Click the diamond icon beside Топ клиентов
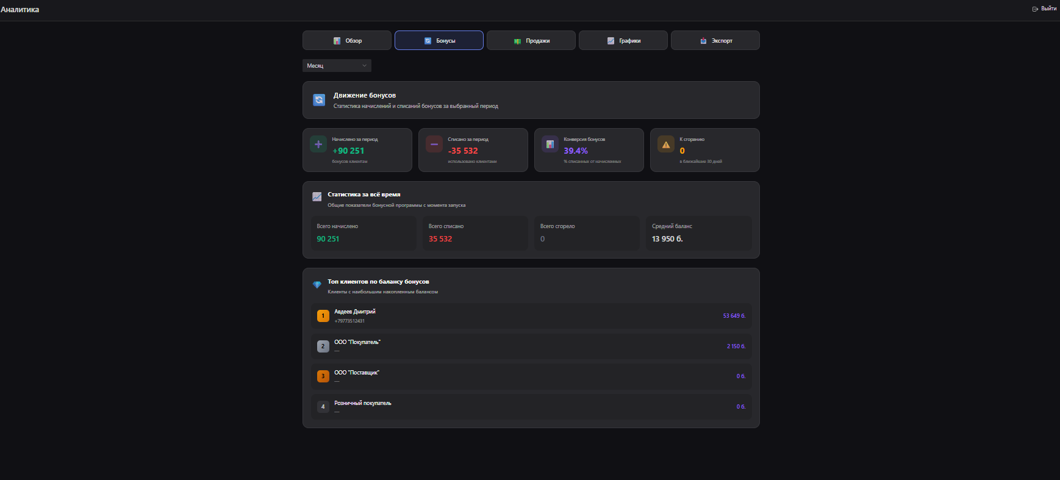This screenshot has height=480, width=1060. click(317, 285)
